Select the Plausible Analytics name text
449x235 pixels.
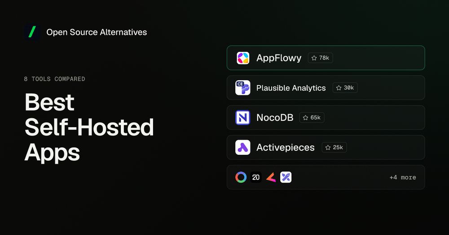291,88
